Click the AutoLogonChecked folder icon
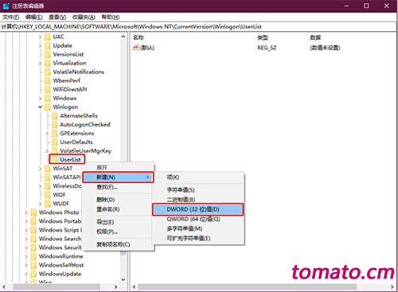 point(55,124)
